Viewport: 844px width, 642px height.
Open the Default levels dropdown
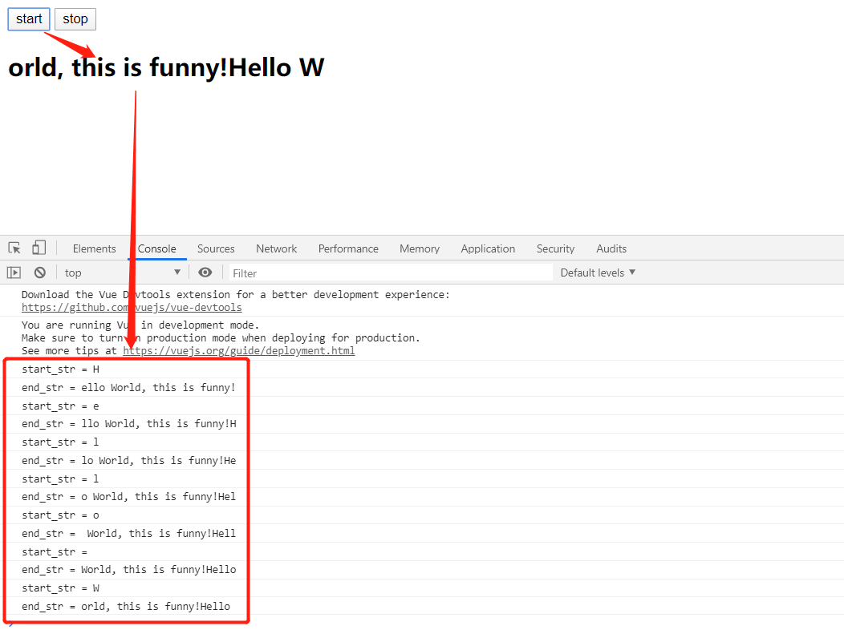[x=598, y=273]
